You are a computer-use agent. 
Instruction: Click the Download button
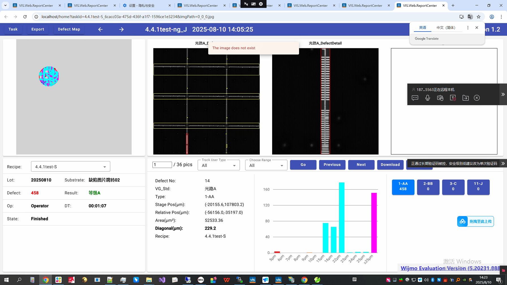coord(390,165)
